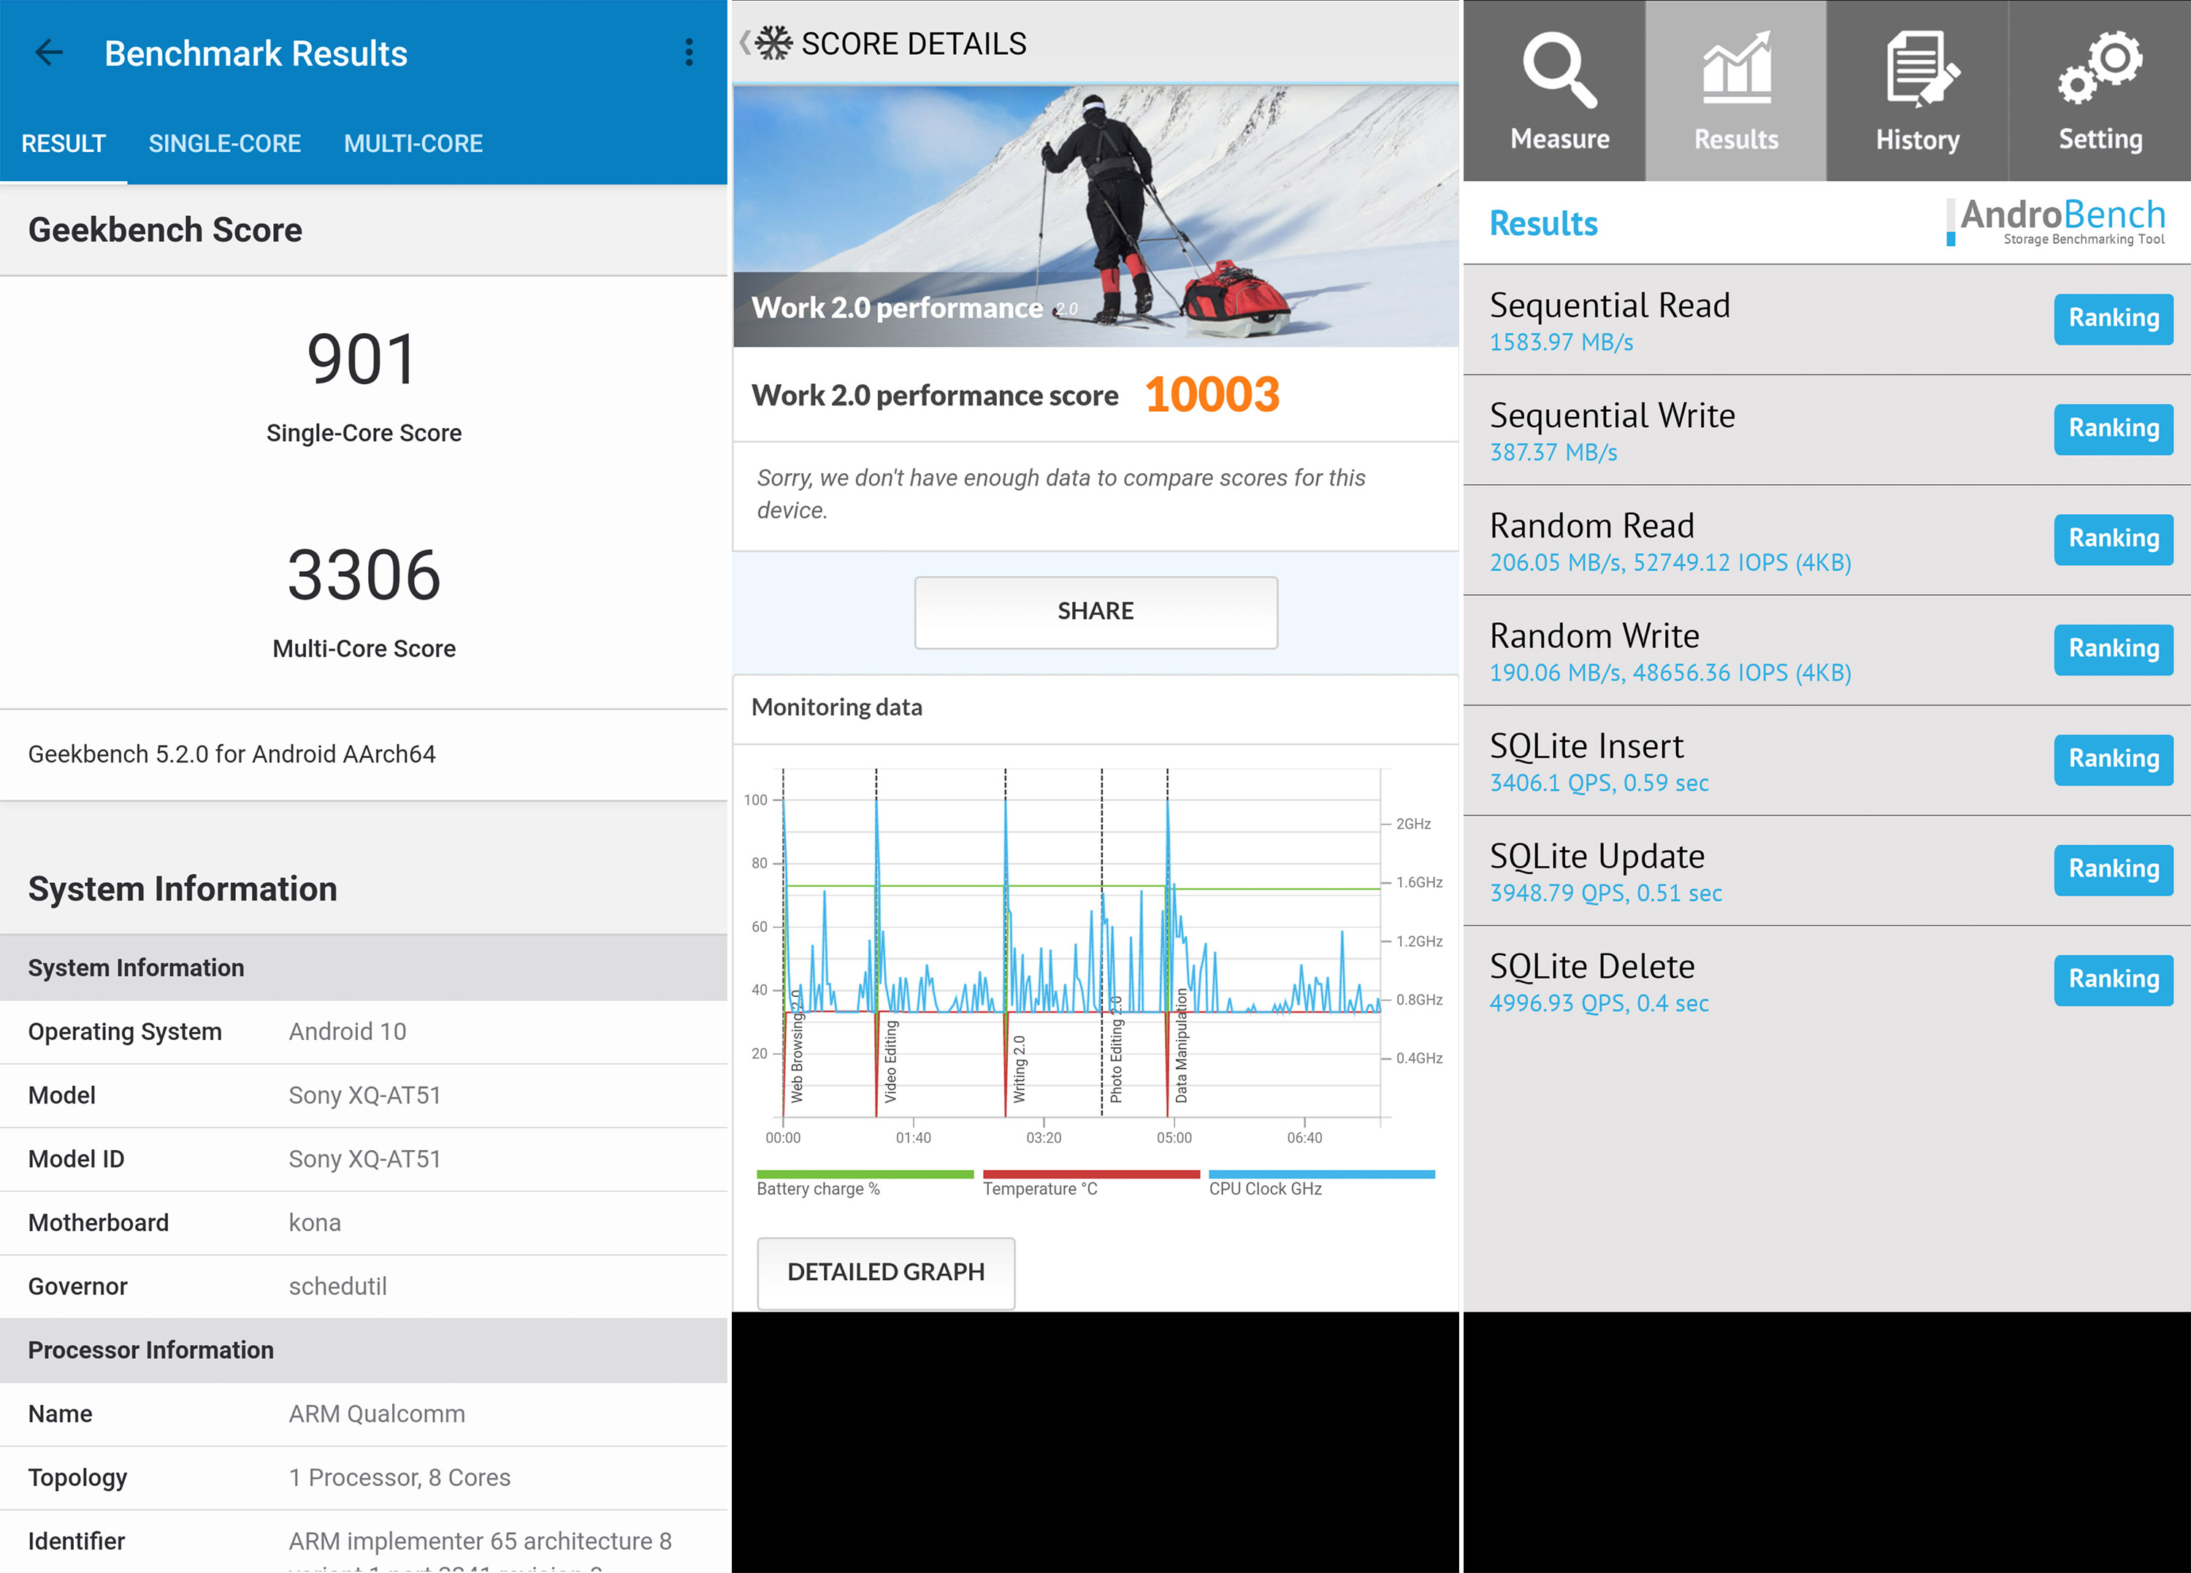Tap the Model Sony XQ-AT51 row
The height and width of the screenshot is (1573, 2191).
coord(363,1095)
